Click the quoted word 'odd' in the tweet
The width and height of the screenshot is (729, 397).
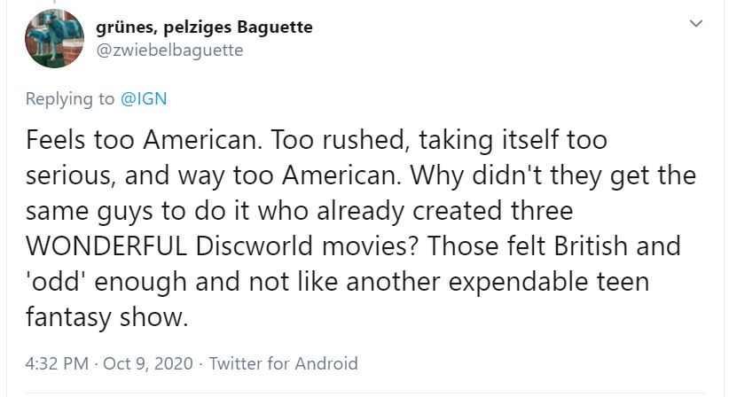[59, 282]
